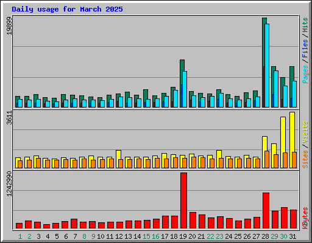Click the Files legend label
This screenshot has height=243, width=312.
point(305,49)
